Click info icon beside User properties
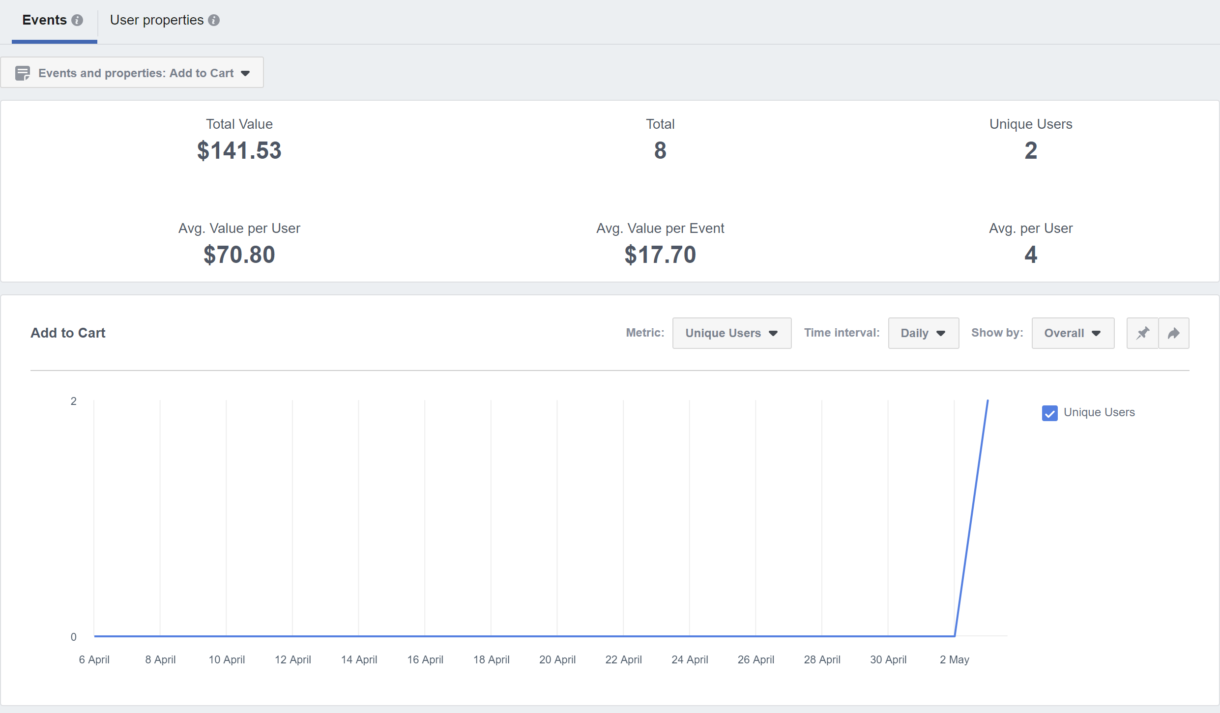The width and height of the screenshot is (1220, 713). pos(214,20)
